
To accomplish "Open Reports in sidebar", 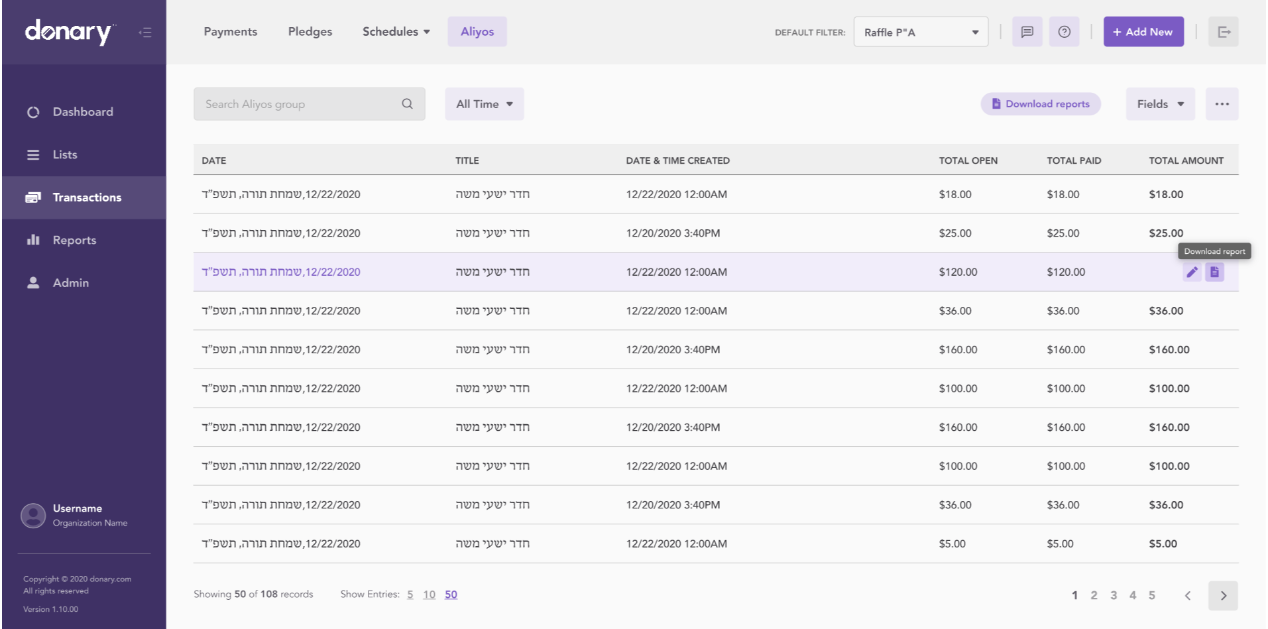I will pyautogui.click(x=84, y=240).
